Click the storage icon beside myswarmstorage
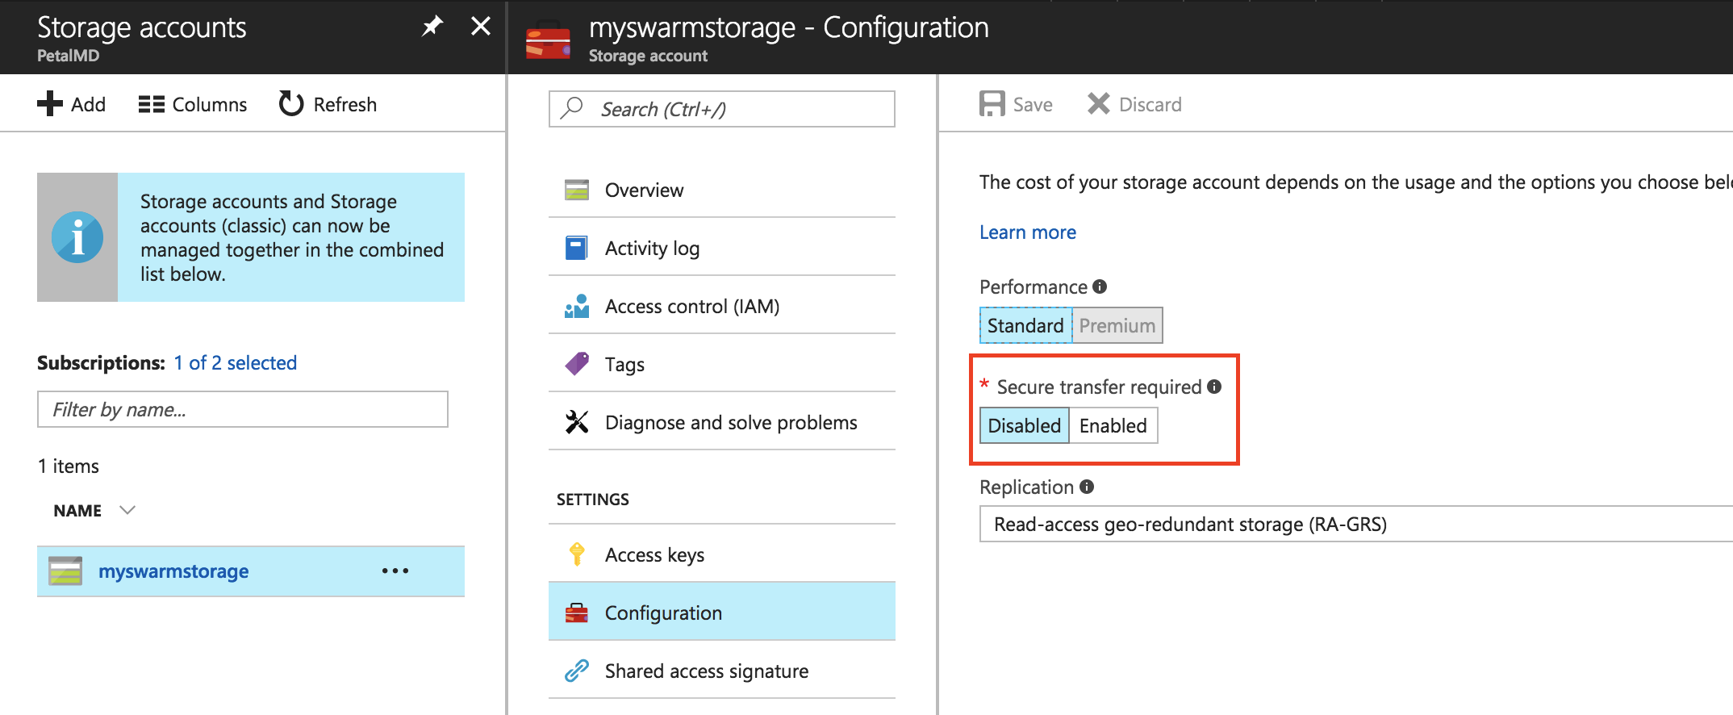This screenshot has width=1733, height=715. [x=65, y=571]
